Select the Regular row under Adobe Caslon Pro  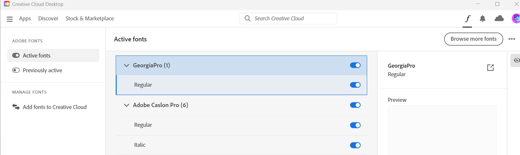(x=241, y=125)
